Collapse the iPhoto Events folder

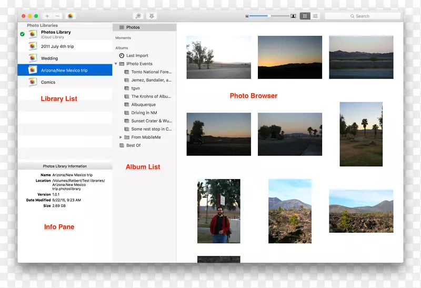(x=116, y=64)
